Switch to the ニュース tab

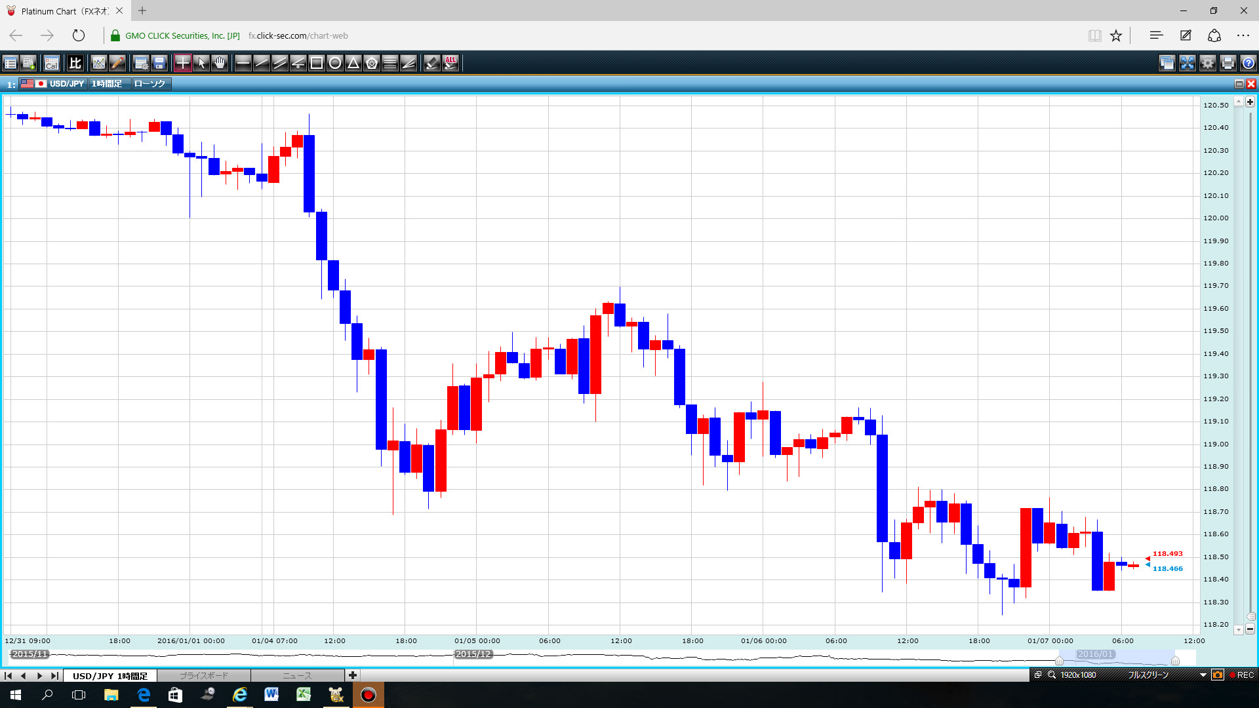pos(297,675)
